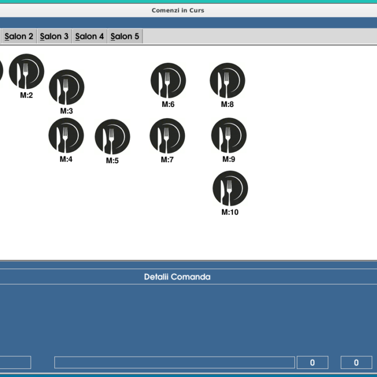Open the Salon 3 tab
Image resolution: width=377 pixels, height=377 pixels.
coord(54,37)
